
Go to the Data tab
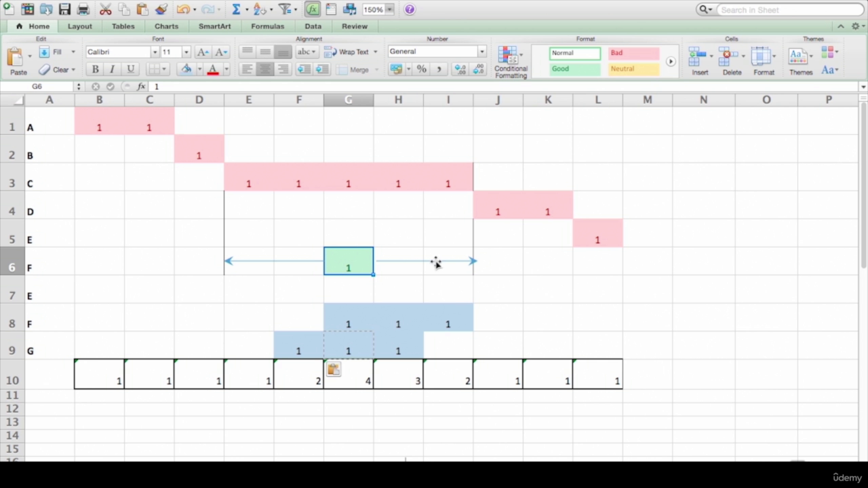(x=313, y=26)
